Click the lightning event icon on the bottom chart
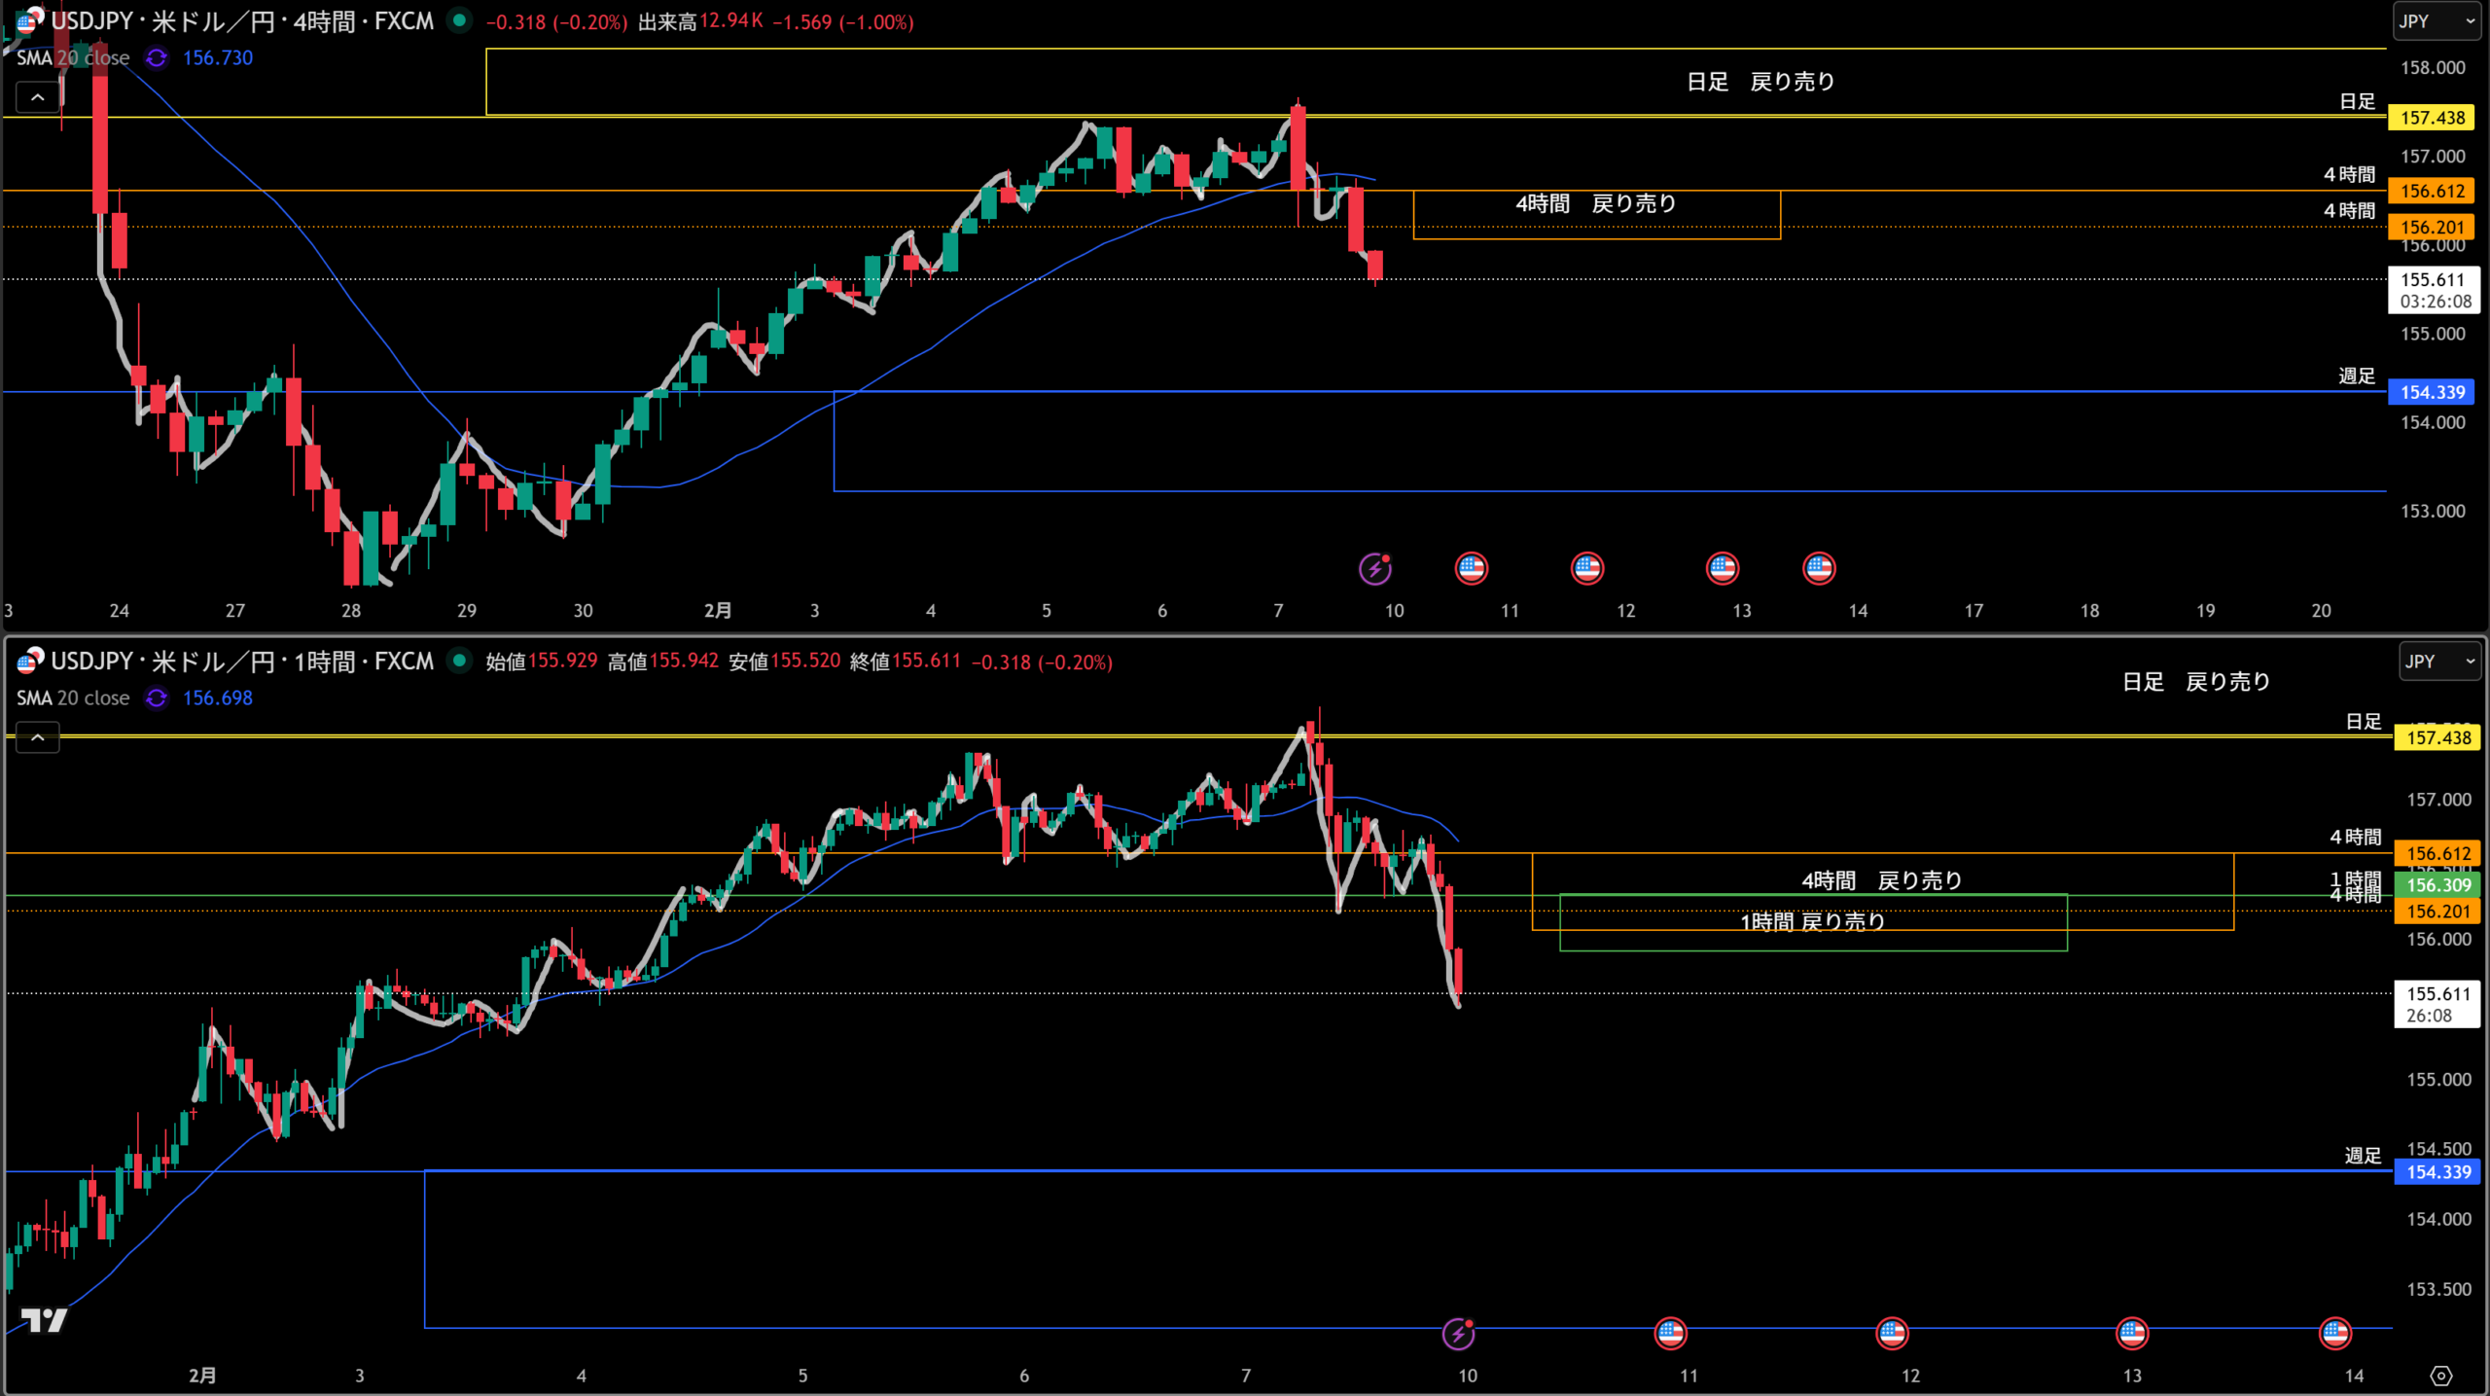Image resolution: width=2490 pixels, height=1396 pixels. pos(1458,1333)
